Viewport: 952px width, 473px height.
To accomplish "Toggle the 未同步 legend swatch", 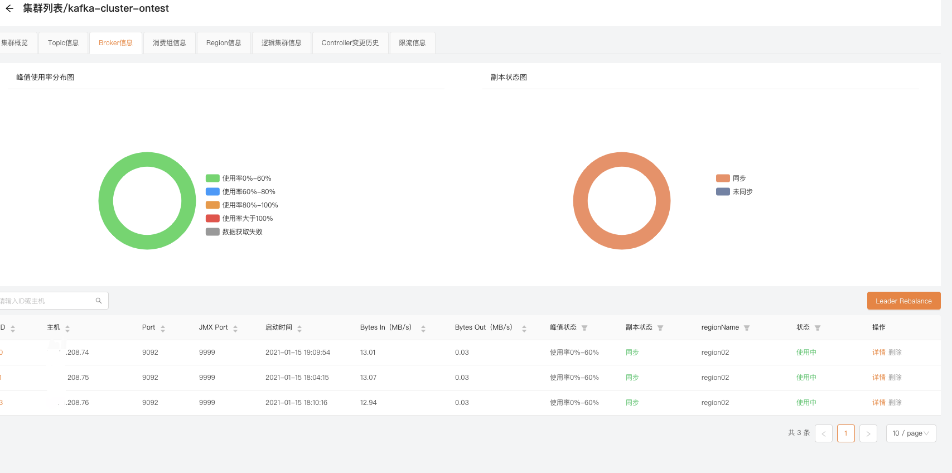I will click(723, 192).
